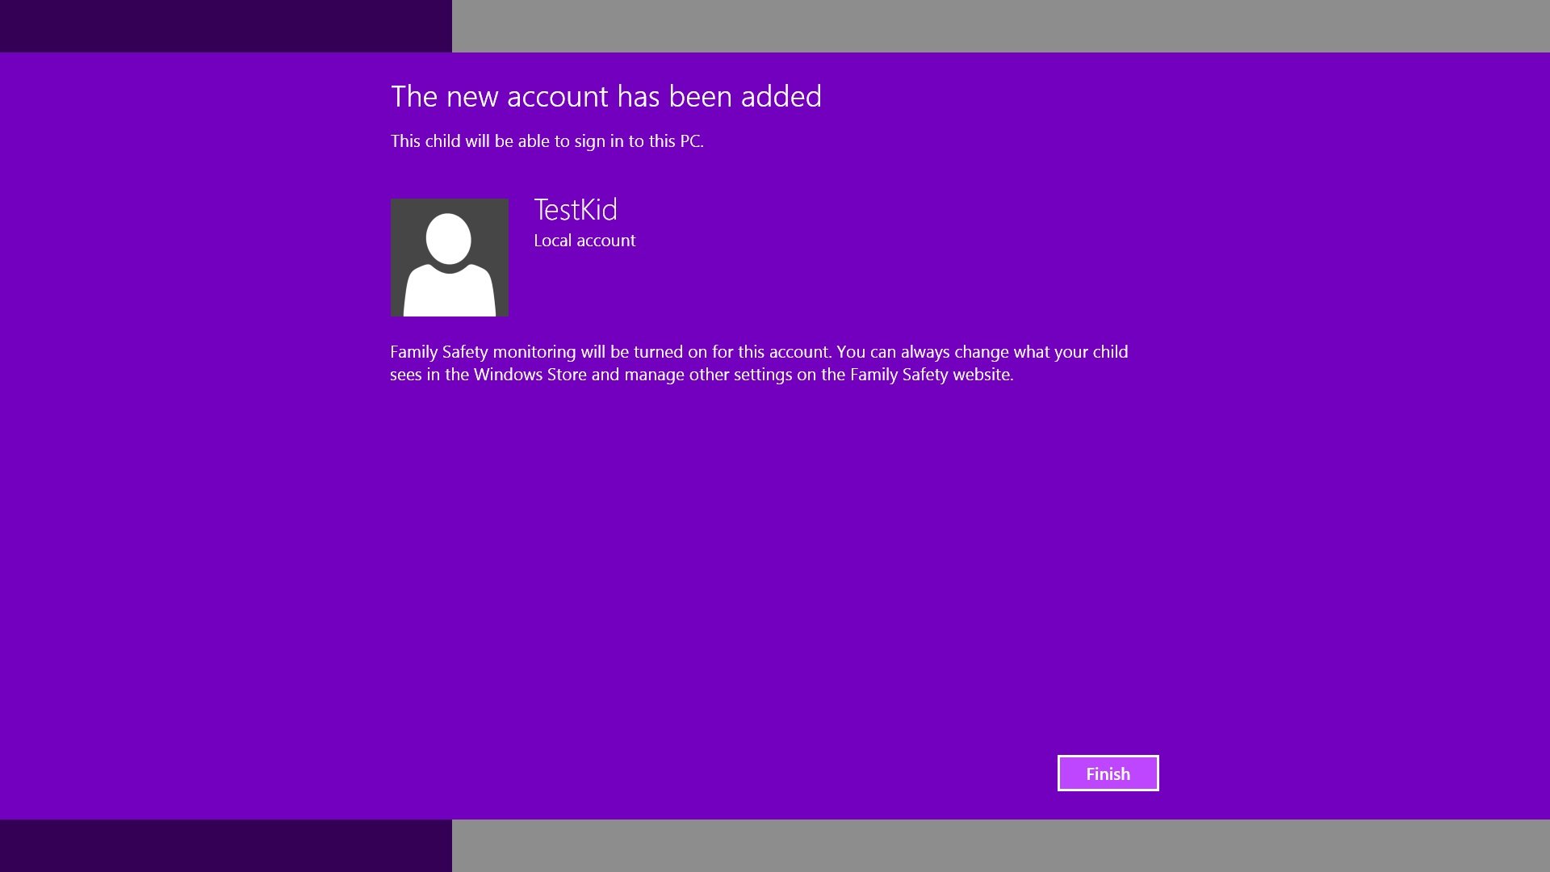Click the words Family Safety website
Image resolution: width=1550 pixels, height=872 pixels.
931,375
